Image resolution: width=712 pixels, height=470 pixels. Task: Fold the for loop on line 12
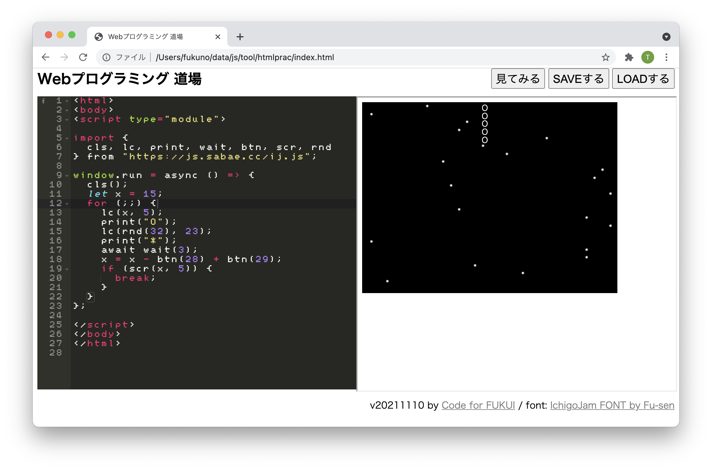[67, 204]
